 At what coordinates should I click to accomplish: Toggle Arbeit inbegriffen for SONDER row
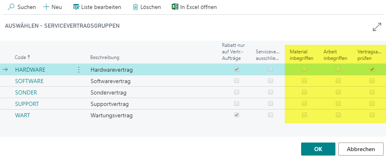pos(338,92)
